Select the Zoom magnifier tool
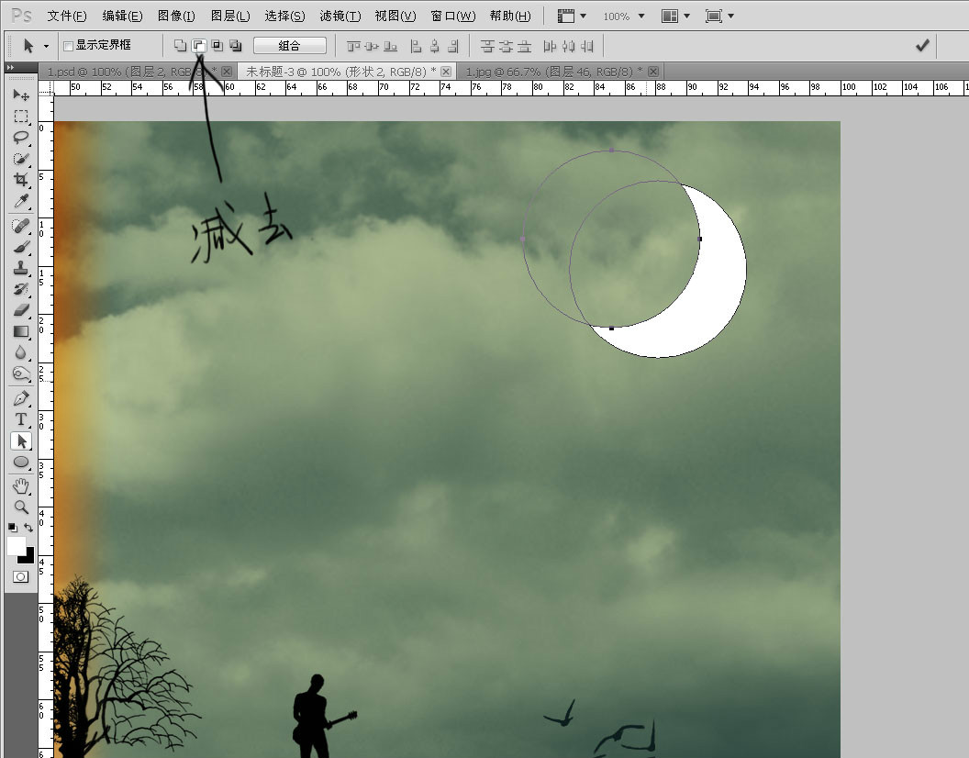The width and height of the screenshot is (969, 758). (21, 507)
